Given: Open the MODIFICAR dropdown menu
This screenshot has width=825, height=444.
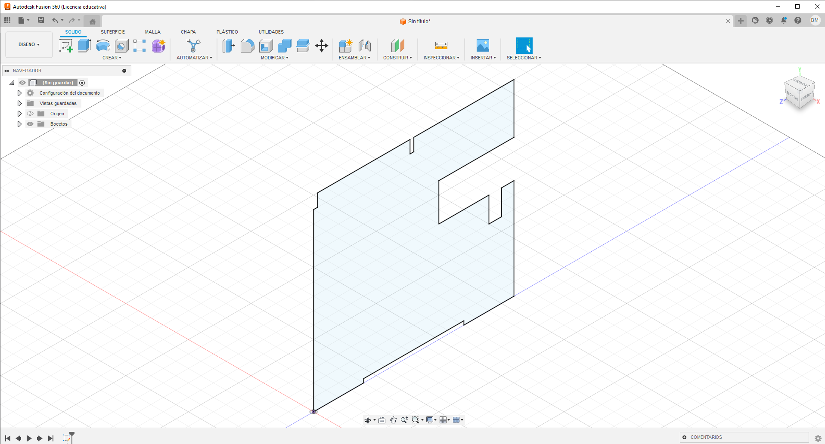Looking at the screenshot, I should pyautogui.click(x=275, y=58).
